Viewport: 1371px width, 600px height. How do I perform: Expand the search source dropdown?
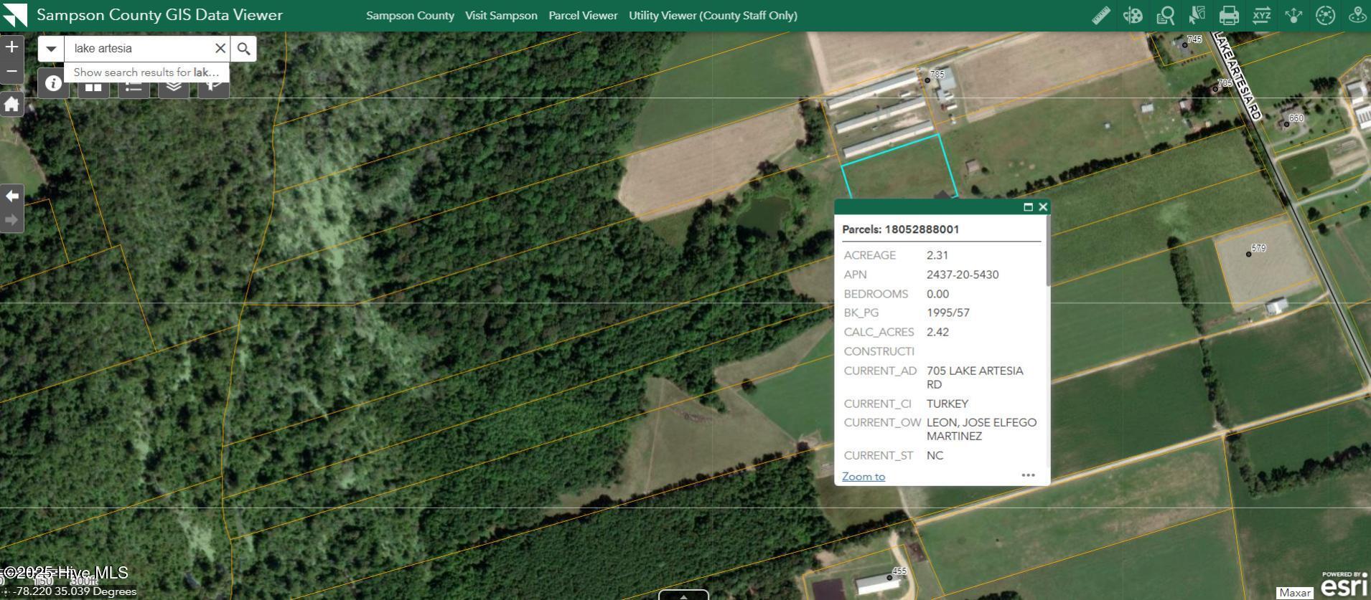pos(51,49)
